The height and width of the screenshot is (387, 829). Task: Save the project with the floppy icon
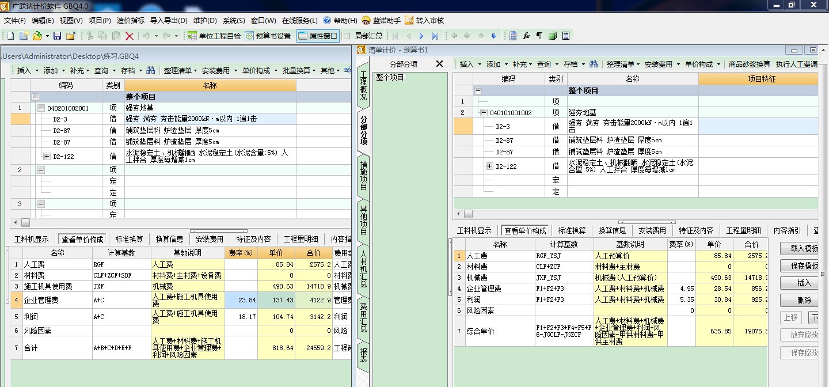(x=57, y=36)
